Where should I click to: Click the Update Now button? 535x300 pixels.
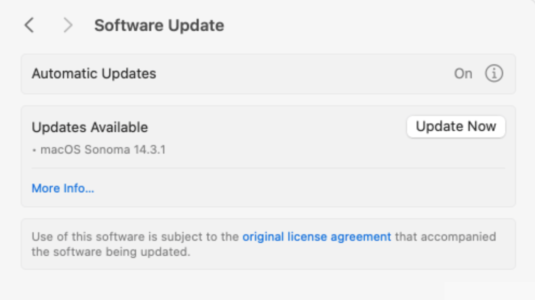[456, 127]
